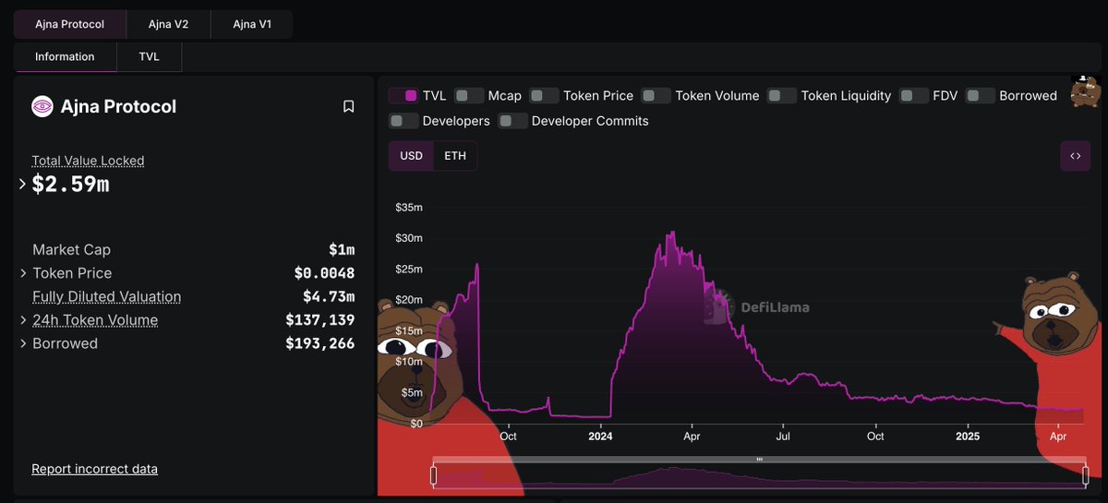This screenshot has height=503, width=1108.
Task: Expand the Borrowed row
Action: (23, 343)
